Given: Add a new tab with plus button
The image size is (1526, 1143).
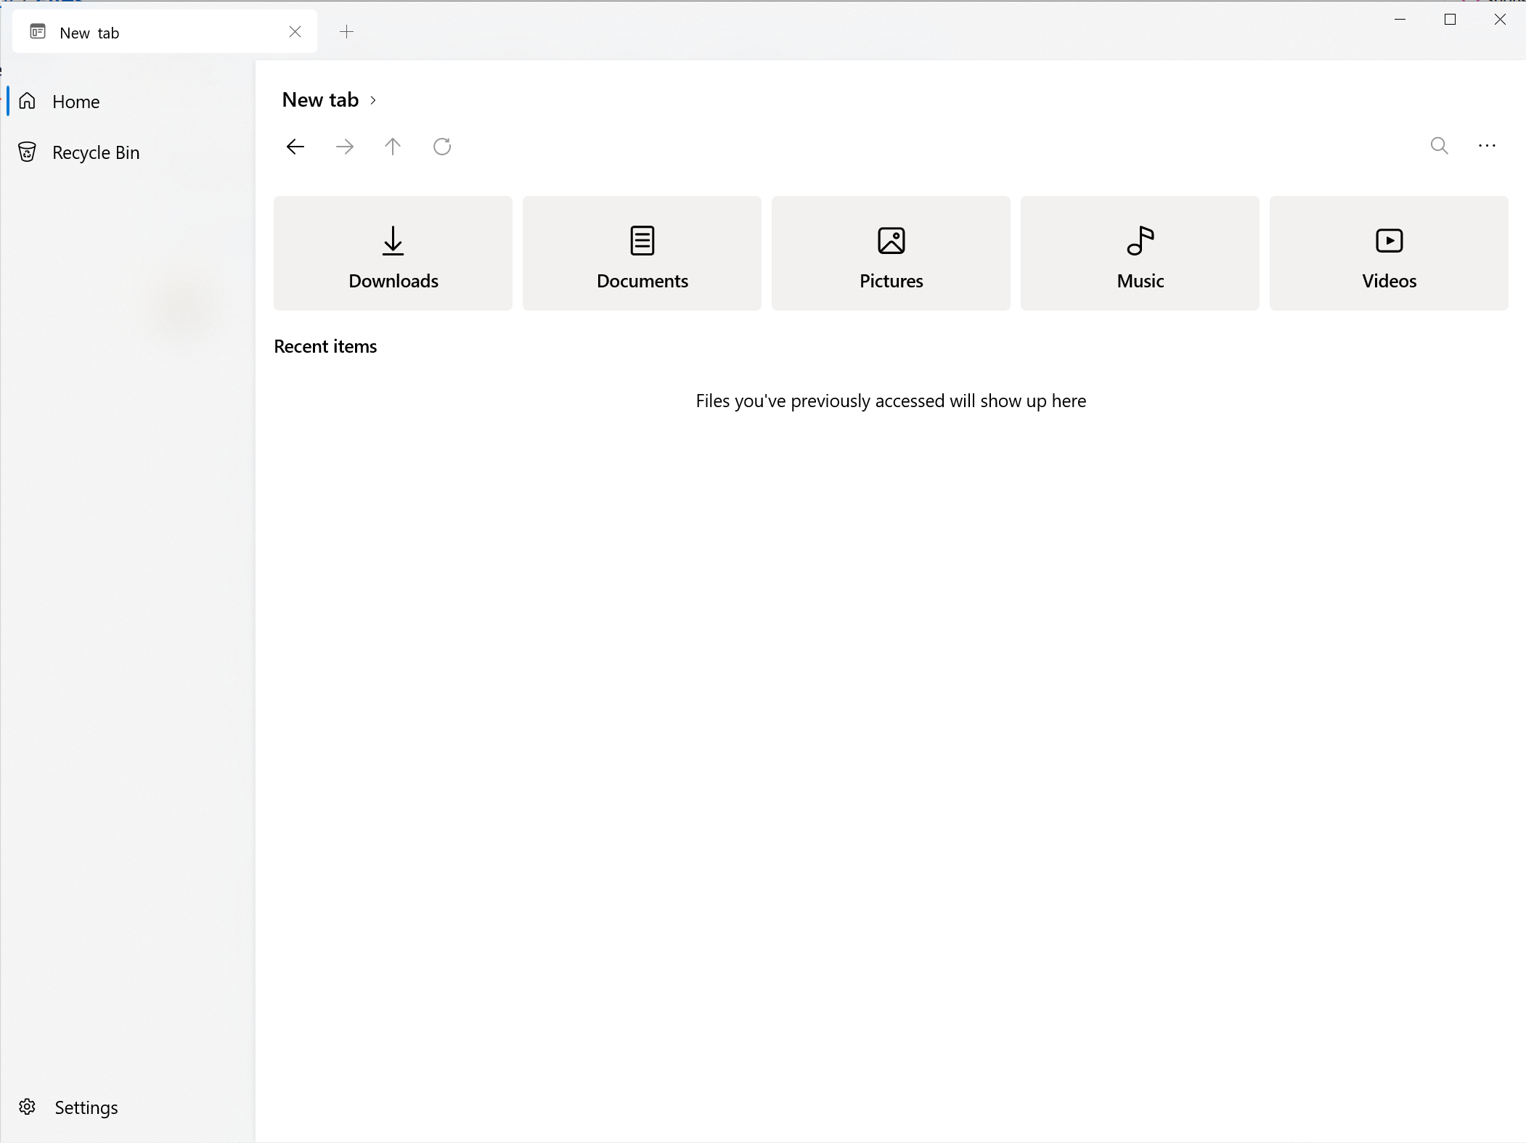Looking at the screenshot, I should [347, 32].
